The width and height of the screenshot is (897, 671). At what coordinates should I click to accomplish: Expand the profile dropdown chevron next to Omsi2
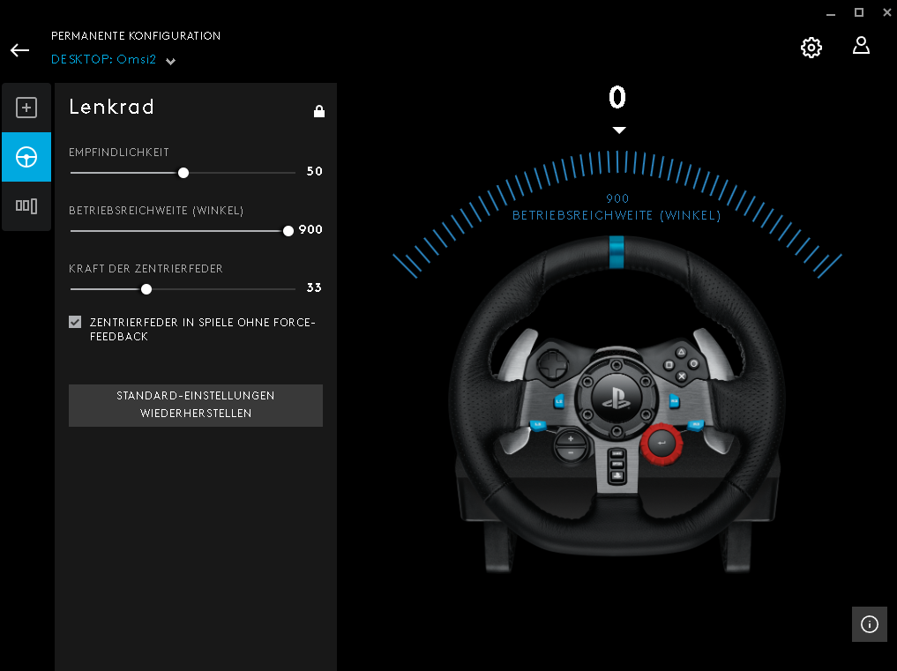(x=170, y=62)
